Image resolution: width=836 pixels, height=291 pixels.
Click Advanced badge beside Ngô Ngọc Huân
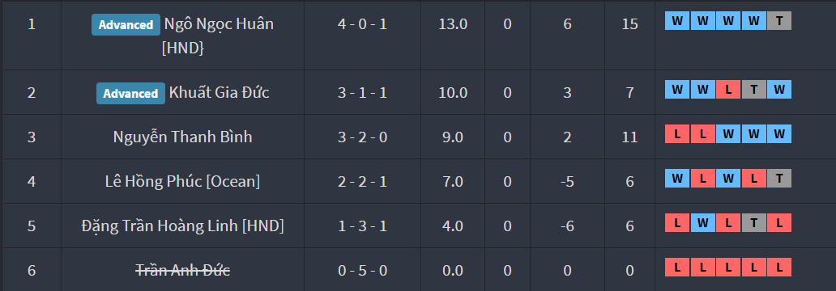126,24
